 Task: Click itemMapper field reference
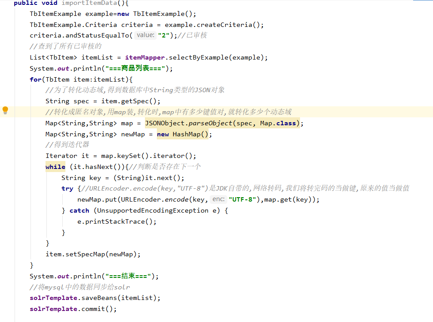(x=145, y=57)
